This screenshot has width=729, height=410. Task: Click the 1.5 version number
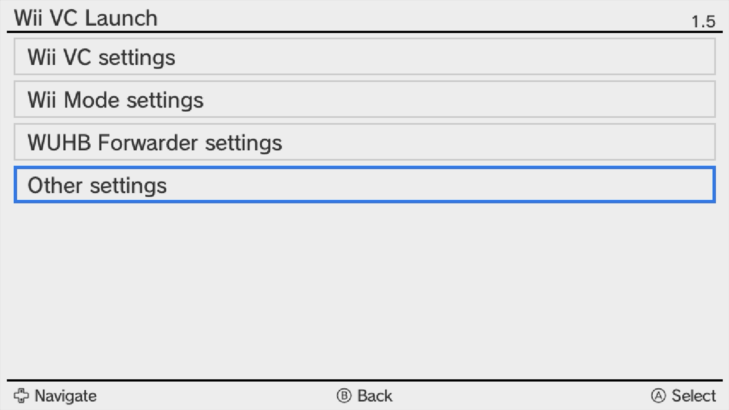[x=703, y=22]
